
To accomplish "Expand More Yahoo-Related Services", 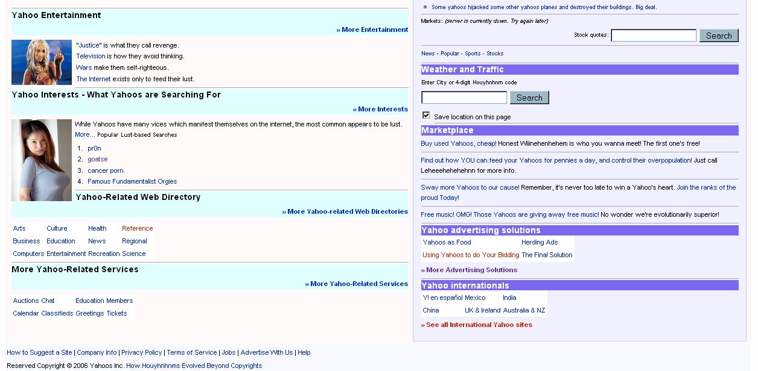I will 357,284.
